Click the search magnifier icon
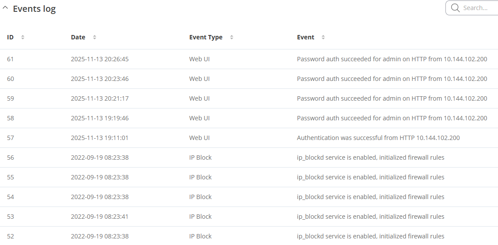This screenshot has height=245, width=498. 455,8
